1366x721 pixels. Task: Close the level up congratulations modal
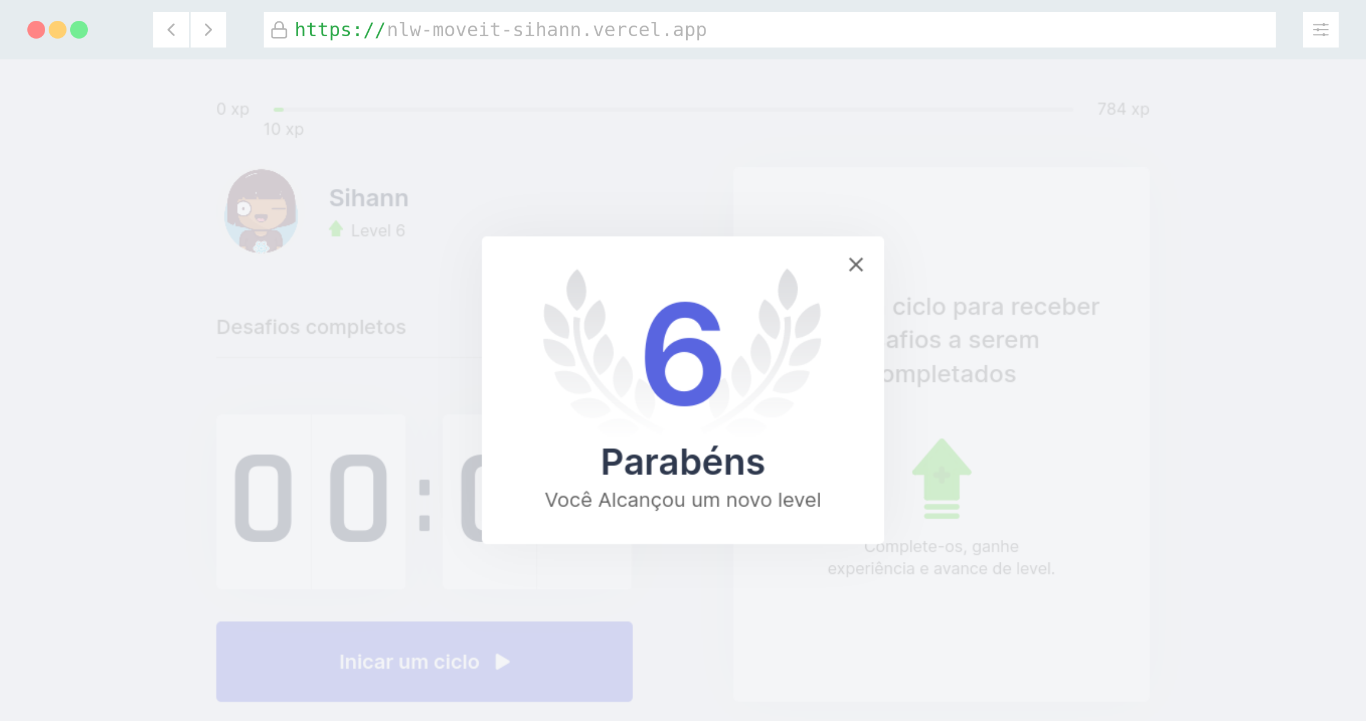coord(855,264)
